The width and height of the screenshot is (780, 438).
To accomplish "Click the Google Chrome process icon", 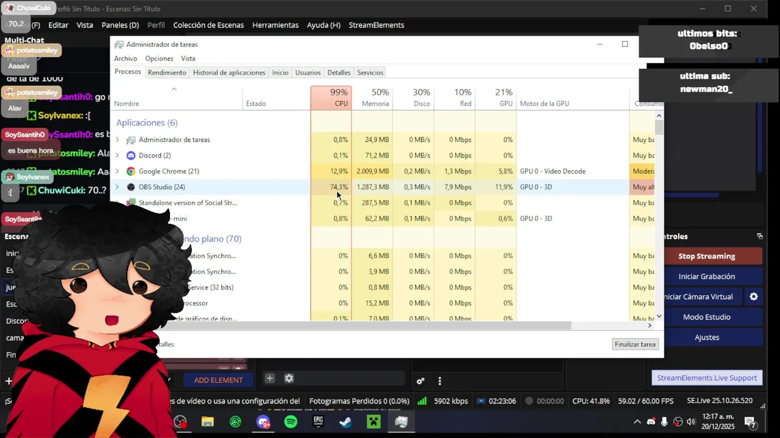I will click(x=130, y=171).
